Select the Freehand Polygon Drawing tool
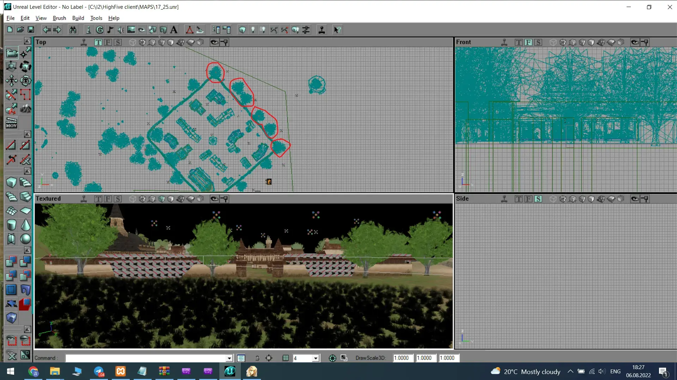 point(25,95)
